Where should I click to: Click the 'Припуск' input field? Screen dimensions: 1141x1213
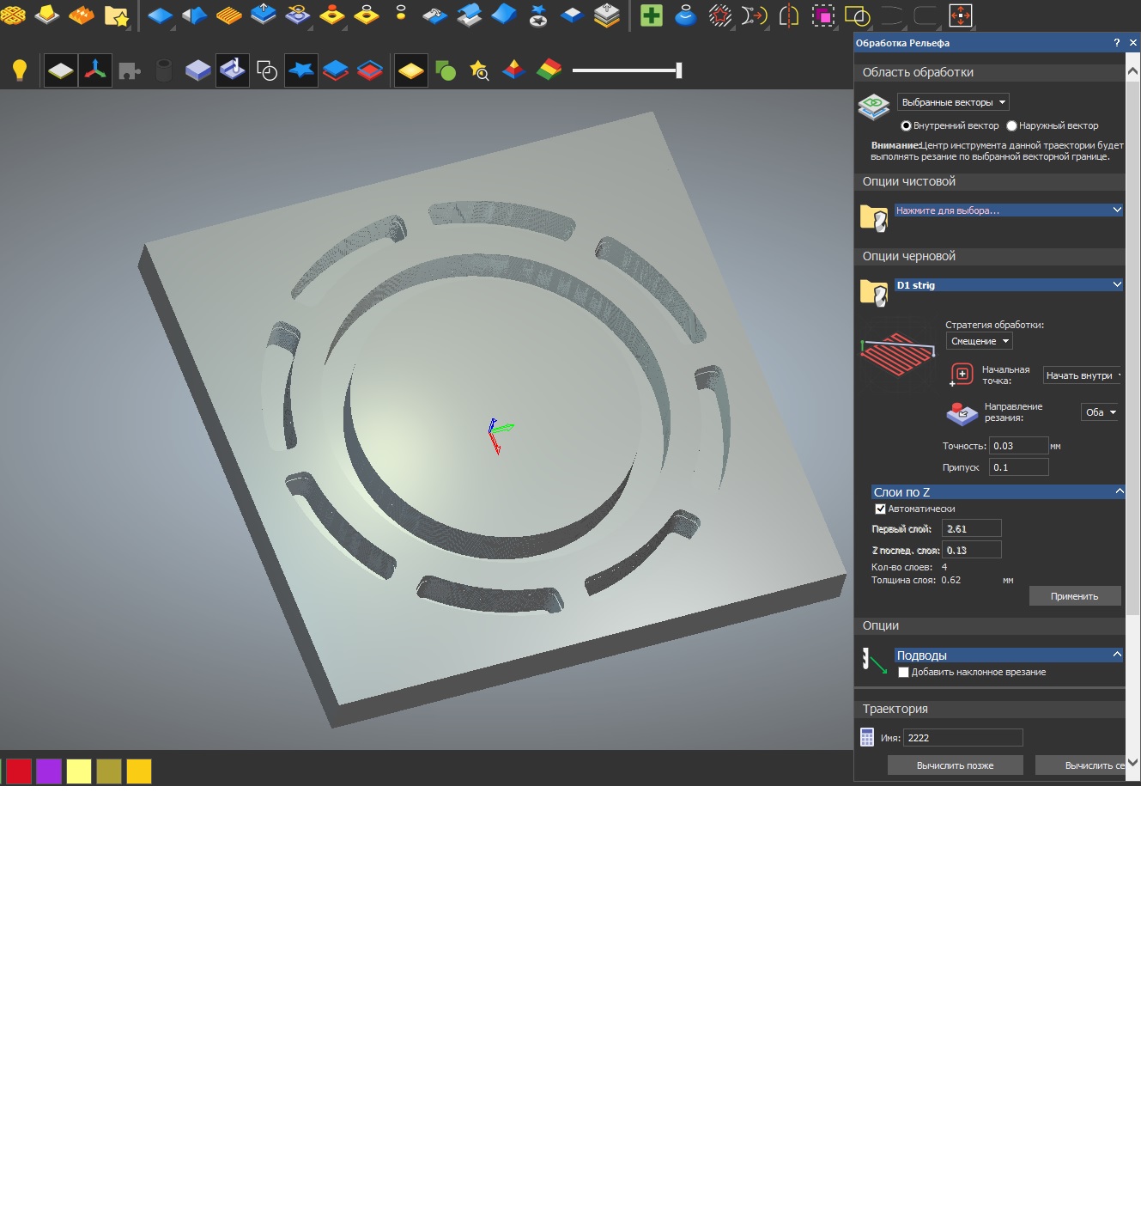click(x=1019, y=467)
